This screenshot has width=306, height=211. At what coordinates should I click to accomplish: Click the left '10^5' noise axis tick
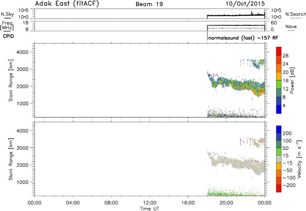point(23,11)
